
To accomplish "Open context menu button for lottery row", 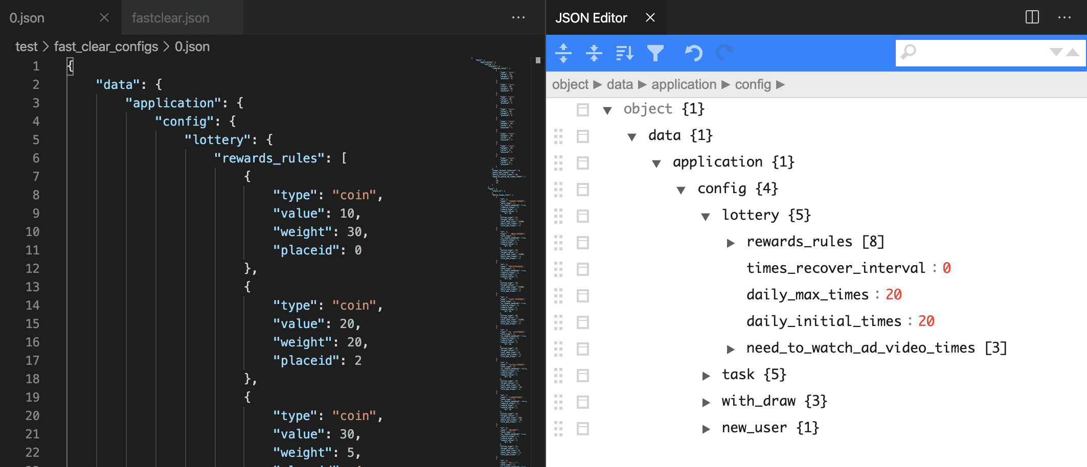I will pyautogui.click(x=582, y=216).
